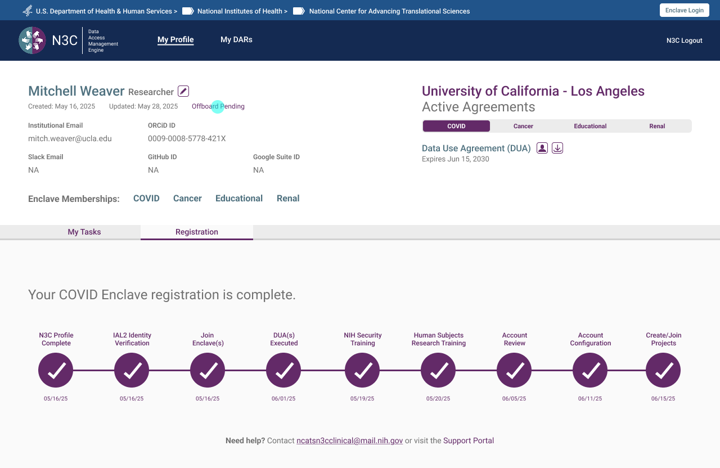Click the Account Review checkmark milestone
The height and width of the screenshot is (468, 720).
click(514, 370)
